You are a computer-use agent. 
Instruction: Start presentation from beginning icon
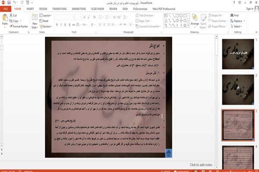(28, 3)
